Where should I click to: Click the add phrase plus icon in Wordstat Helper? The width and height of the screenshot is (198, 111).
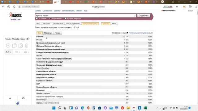(8, 45)
